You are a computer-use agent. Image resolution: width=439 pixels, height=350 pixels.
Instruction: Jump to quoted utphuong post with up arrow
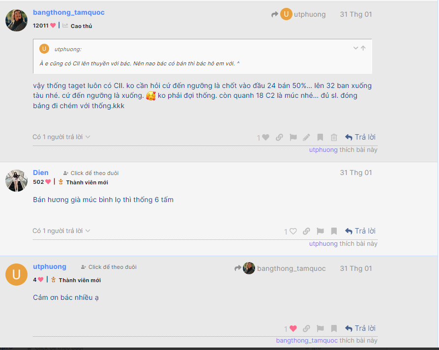pyautogui.click(x=363, y=48)
